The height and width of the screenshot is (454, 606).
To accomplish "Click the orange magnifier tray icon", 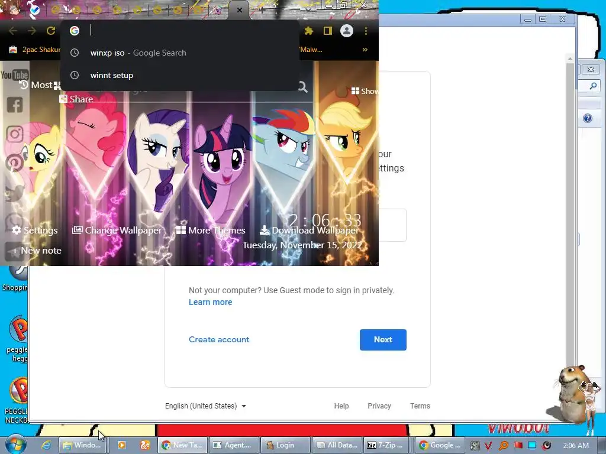I will tap(503, 446).
